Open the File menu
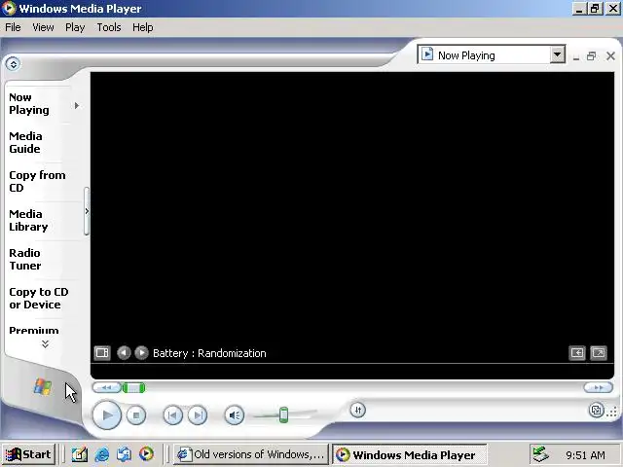 pyautogui.click(x=13, y=27)
